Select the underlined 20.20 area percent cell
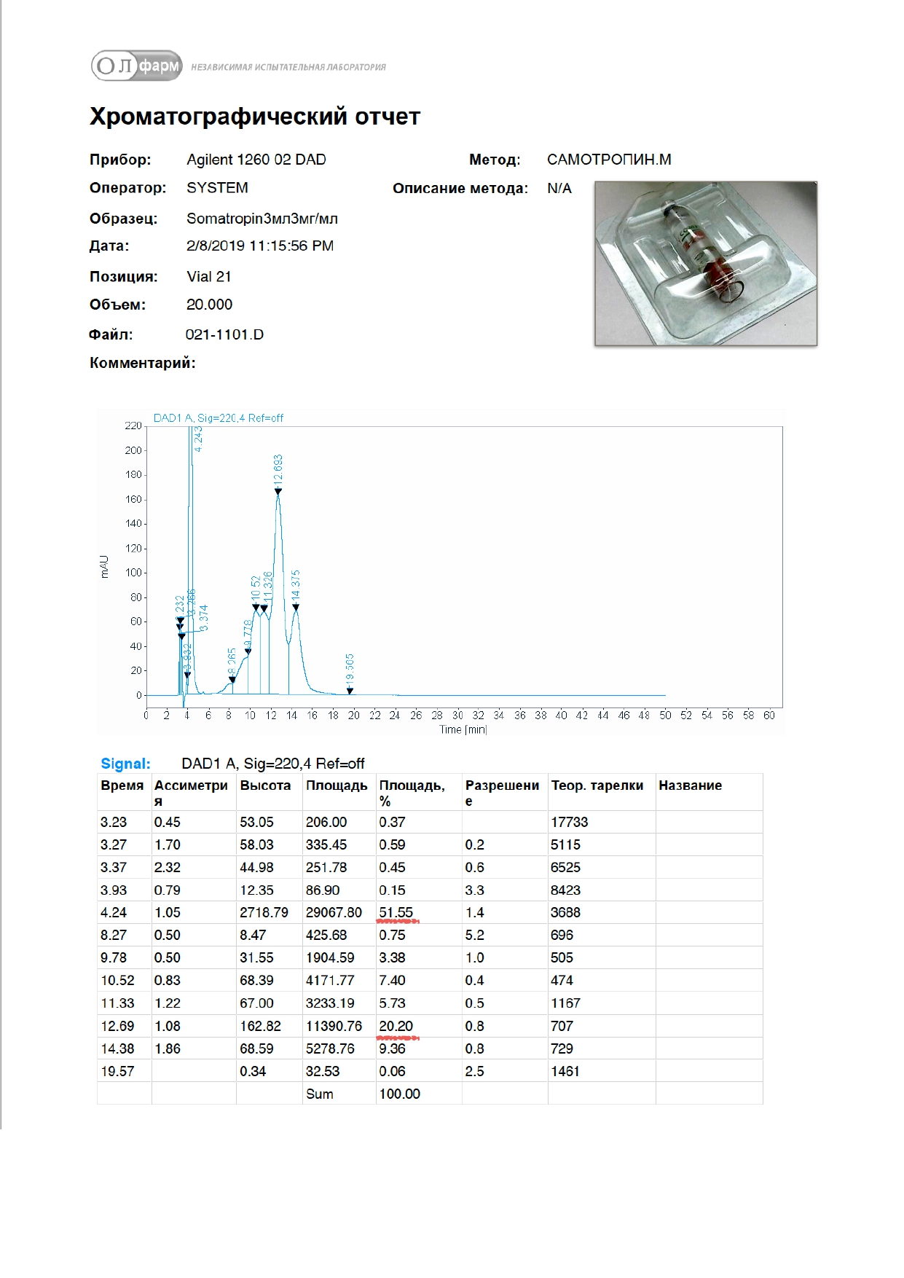The width and height of the screenshot is (904, 1278). coord(396,1026)
